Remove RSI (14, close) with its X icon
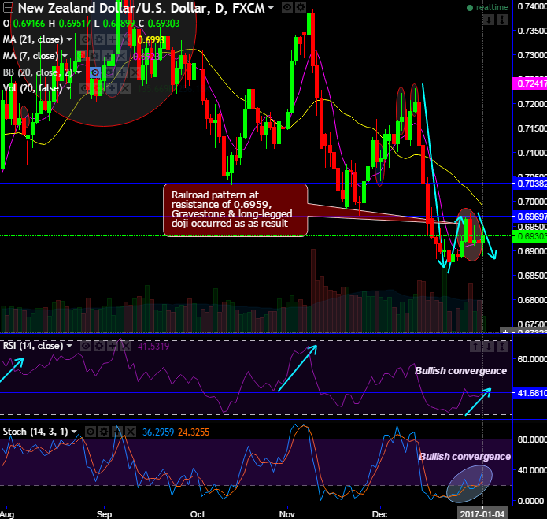 (126, 347)
